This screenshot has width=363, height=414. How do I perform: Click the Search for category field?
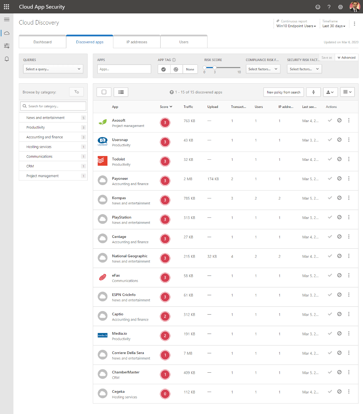[53, 106]
